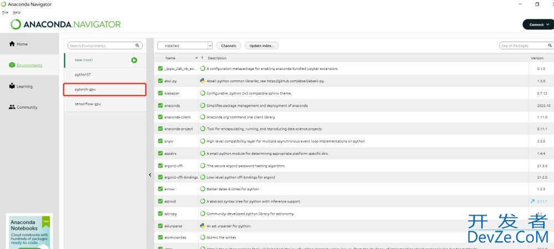Open the Connect dropdown button

tap(538, 24)
